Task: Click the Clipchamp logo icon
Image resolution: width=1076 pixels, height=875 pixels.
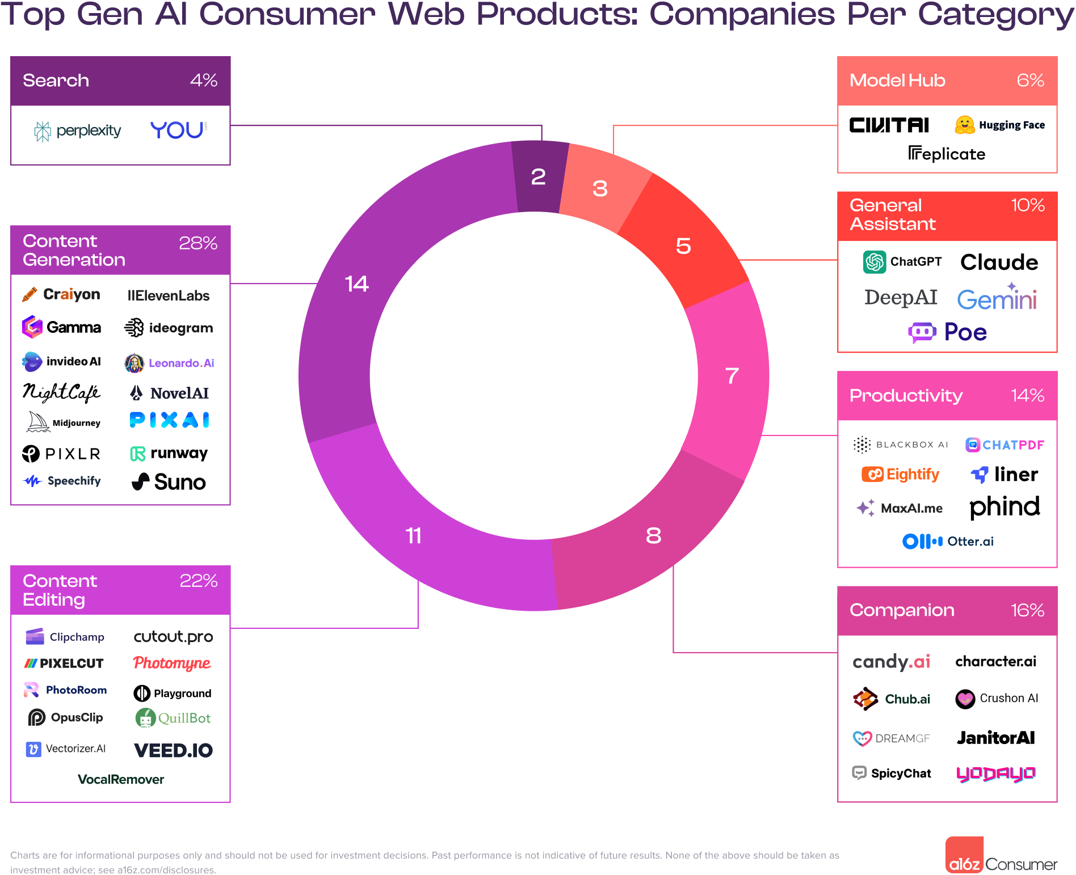Action: [35, 637]
